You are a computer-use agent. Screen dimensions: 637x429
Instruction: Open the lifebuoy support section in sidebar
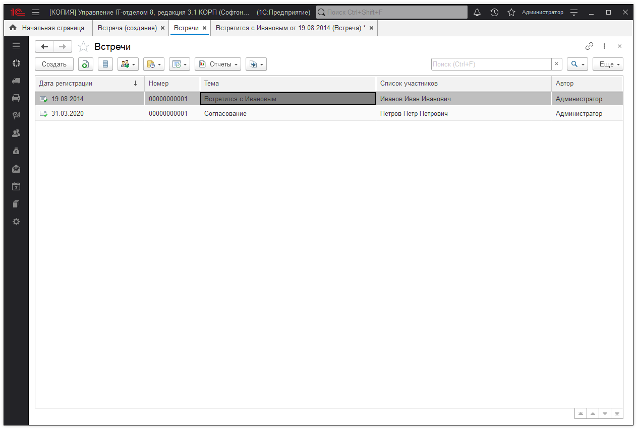point(16,63)
